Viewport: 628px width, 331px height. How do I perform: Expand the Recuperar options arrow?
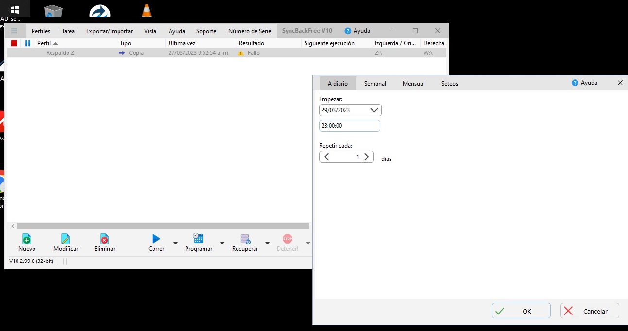coord(267,243)
